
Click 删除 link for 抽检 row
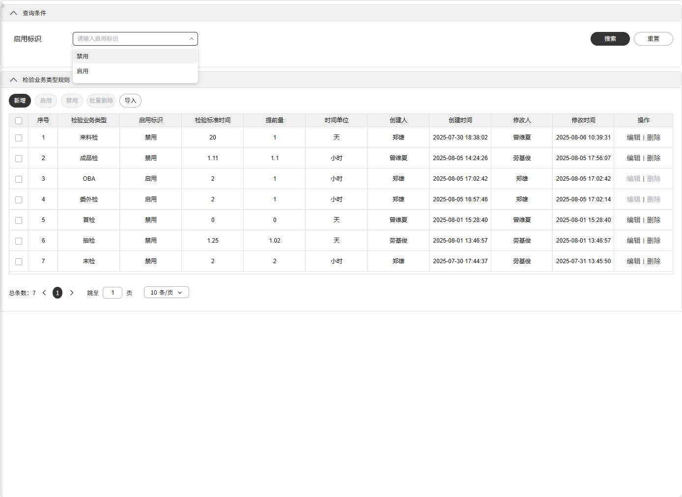(x=654, y=241)
